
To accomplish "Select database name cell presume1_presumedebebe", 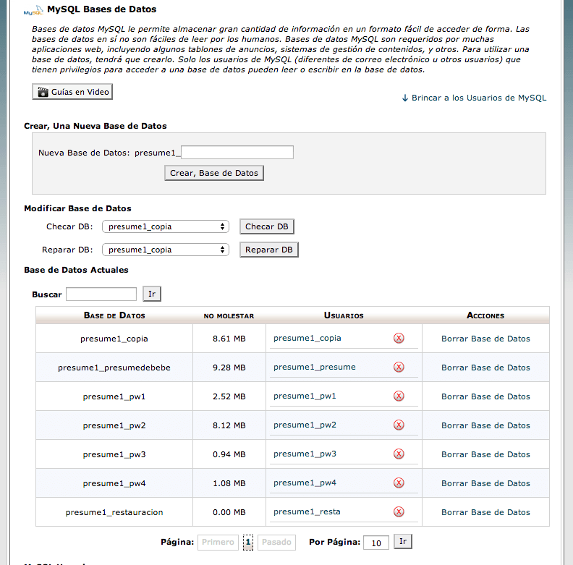I will point(114,368).
